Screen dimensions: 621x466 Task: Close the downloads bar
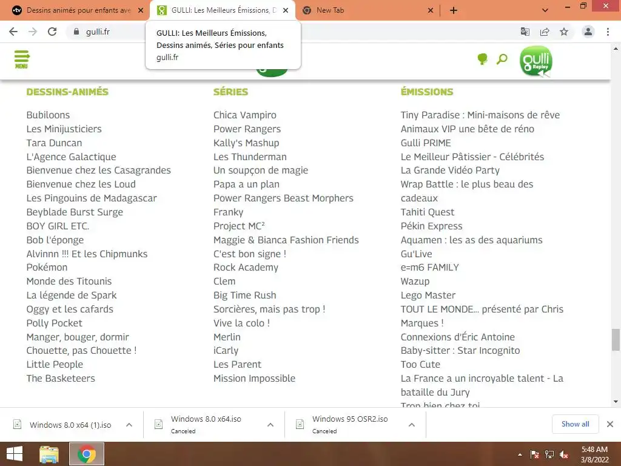tap(610, 424)
